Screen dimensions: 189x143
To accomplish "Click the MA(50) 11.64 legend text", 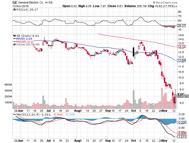I will 24,39.
